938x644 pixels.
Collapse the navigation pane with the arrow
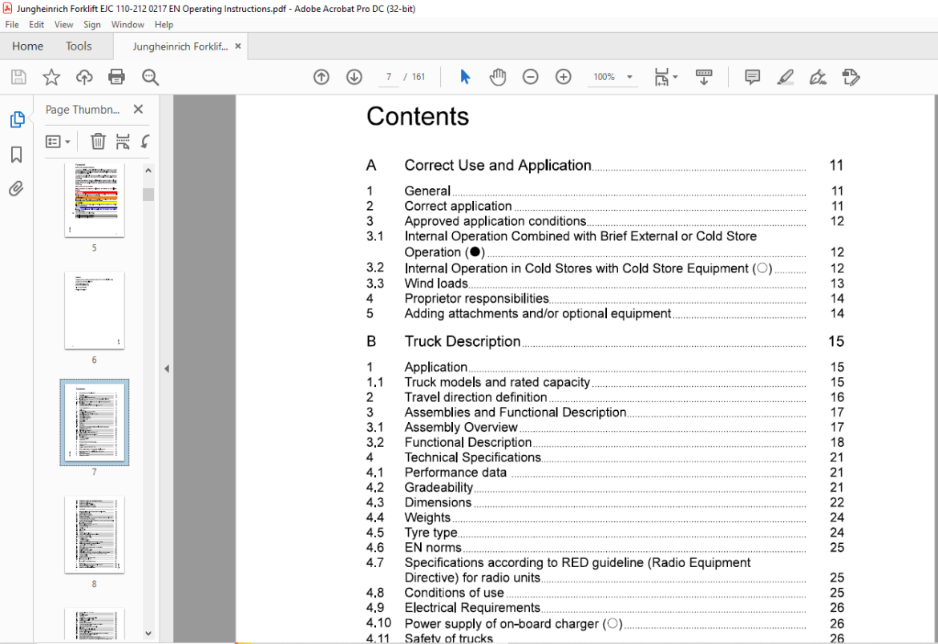[167, 369]
